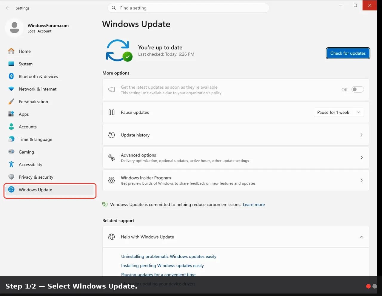Collapse Help with Windows Update section
The image size is (382, 296).
(x=361, y=237)
